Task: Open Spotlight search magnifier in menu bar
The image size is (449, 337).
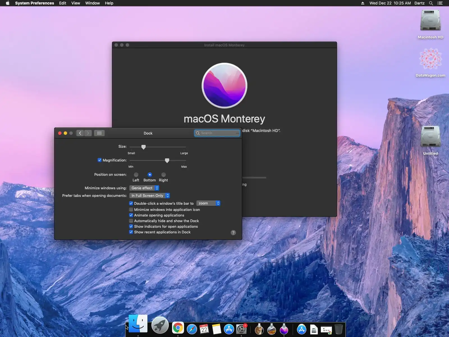Action: pos(431,3)
